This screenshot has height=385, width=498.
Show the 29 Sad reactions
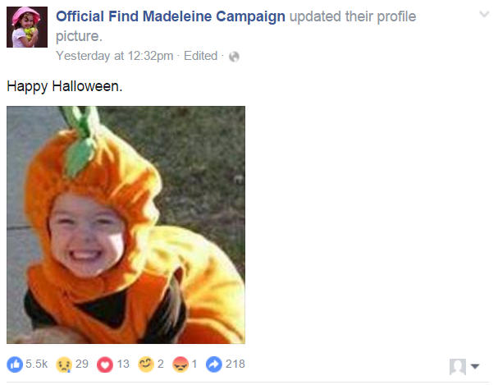tap(82, 364)
